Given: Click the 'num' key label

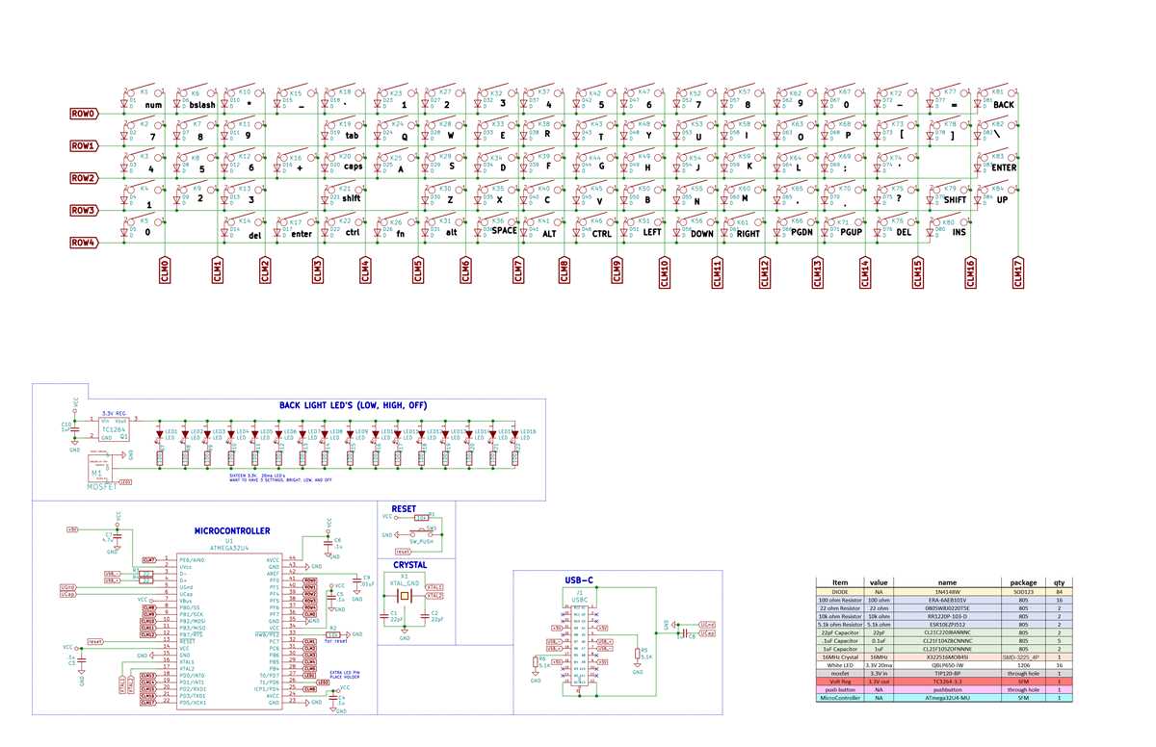Looking at the screenshot, I should click(x=152, y=104).
